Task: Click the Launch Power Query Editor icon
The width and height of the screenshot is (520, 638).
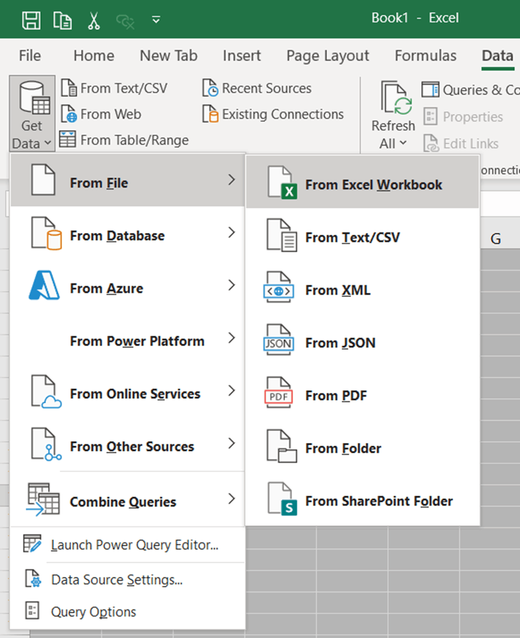Action: (x=32, y=544)
